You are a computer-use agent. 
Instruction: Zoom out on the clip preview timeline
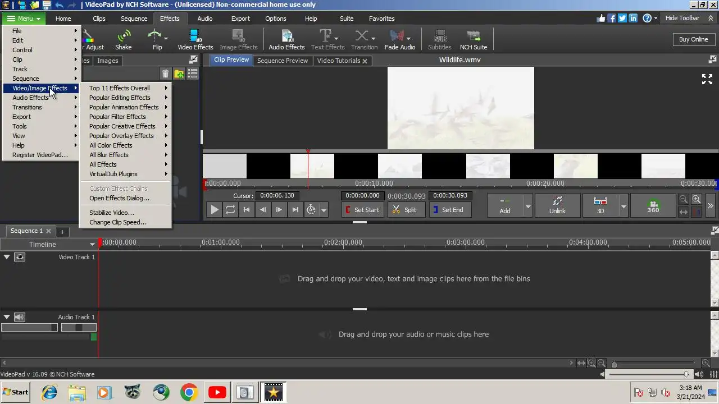(x=684, y=199)
